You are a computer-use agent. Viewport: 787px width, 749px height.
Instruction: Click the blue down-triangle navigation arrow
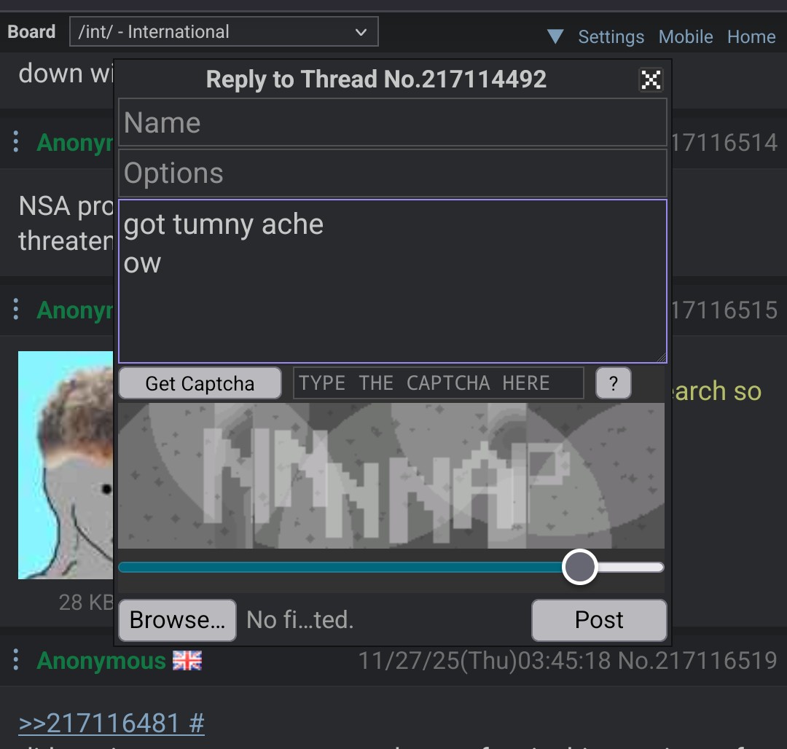555,36
